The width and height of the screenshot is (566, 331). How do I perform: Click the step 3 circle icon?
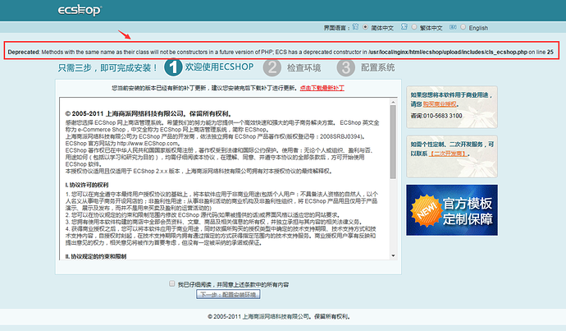(x=346, y=67)
